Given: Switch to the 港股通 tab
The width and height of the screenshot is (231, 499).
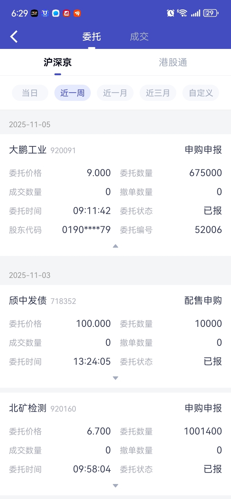Looking at the screenshot, I should 173,62.
